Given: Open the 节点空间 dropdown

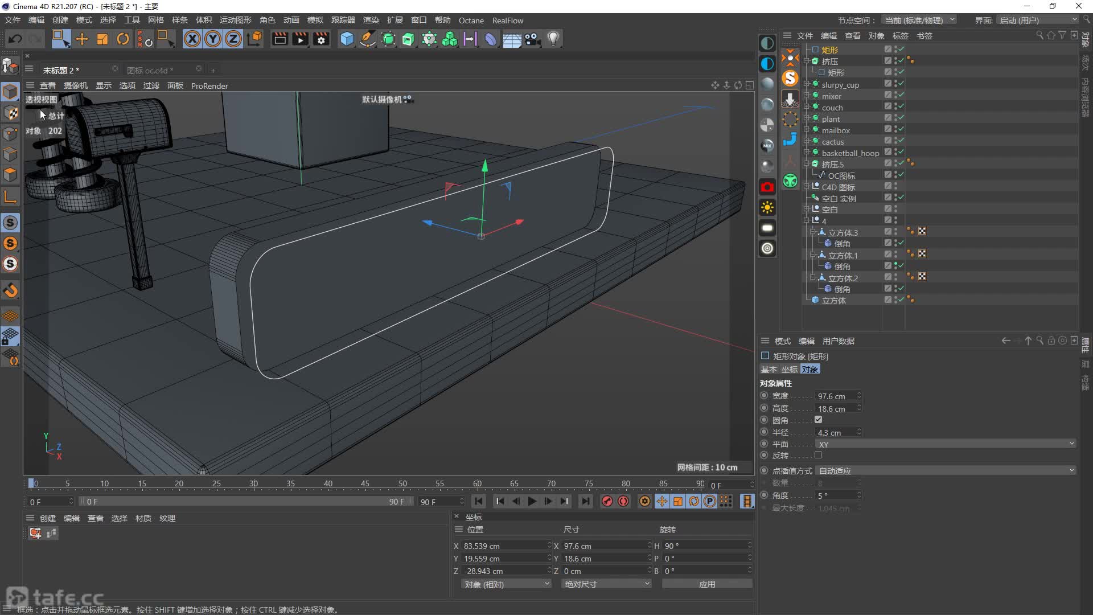Looking at the screenshot, I should pos(919,20).
